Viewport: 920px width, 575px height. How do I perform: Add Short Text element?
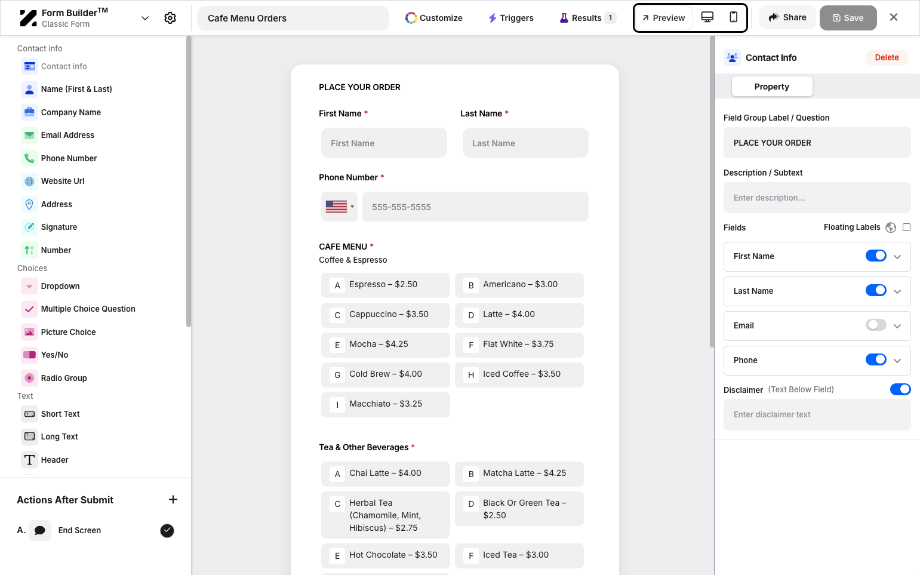pyautogui.click(x=60, y=414)
